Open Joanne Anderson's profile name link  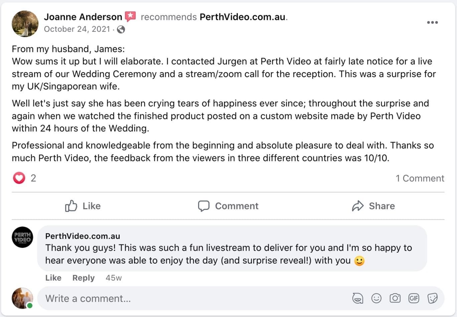83,17
